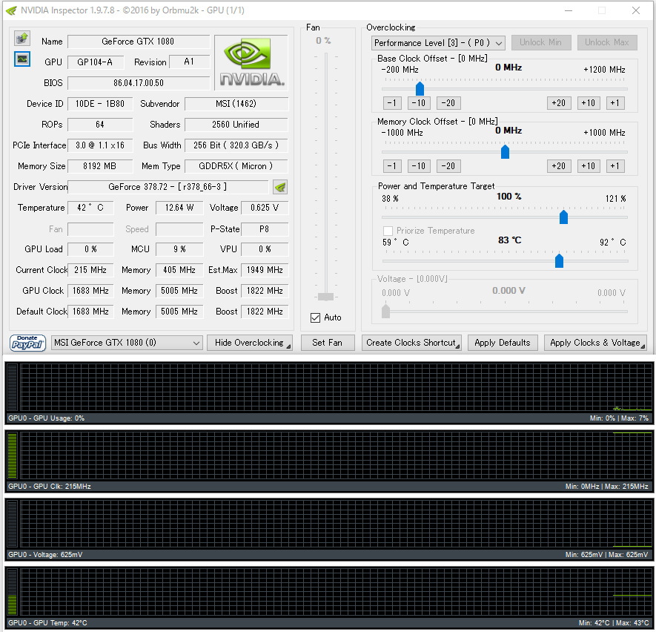The height and width of the screenshot is (632, 656).
Task: Click NVIDIA Inspector title bar app icon
Action: pyautogui.click(x=11, y=10)
